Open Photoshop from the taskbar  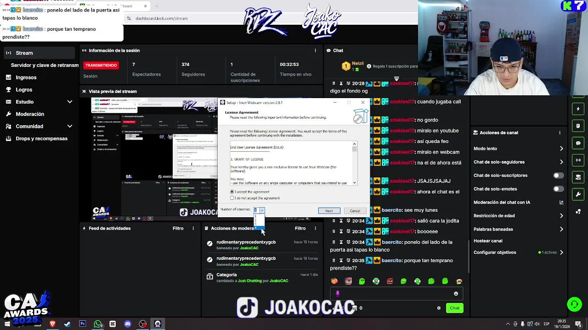pyautogui.click(x=83, y=324)
